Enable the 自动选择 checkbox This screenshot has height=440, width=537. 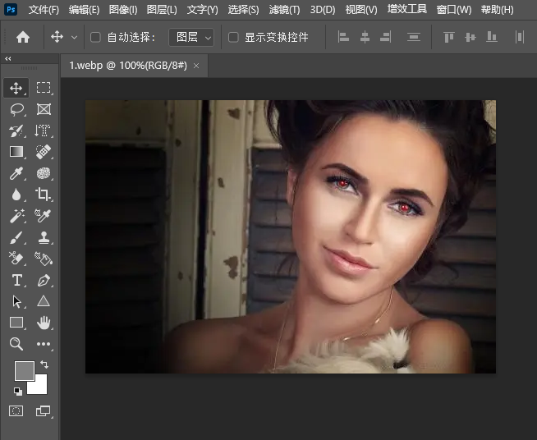point(94,37)
